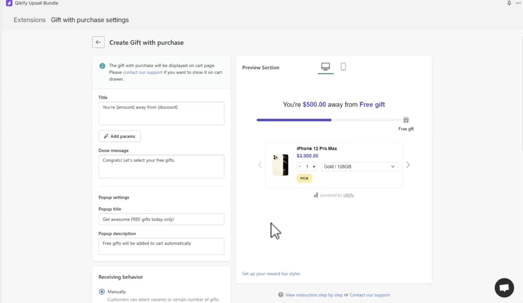Image resolution: width=523 pixels, height=303 pixels.
Task: Click Contact our support link below preview
Action: pos(370,295)
